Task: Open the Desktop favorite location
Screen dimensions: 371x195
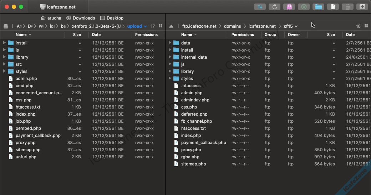Action: (x=112, y=18)
